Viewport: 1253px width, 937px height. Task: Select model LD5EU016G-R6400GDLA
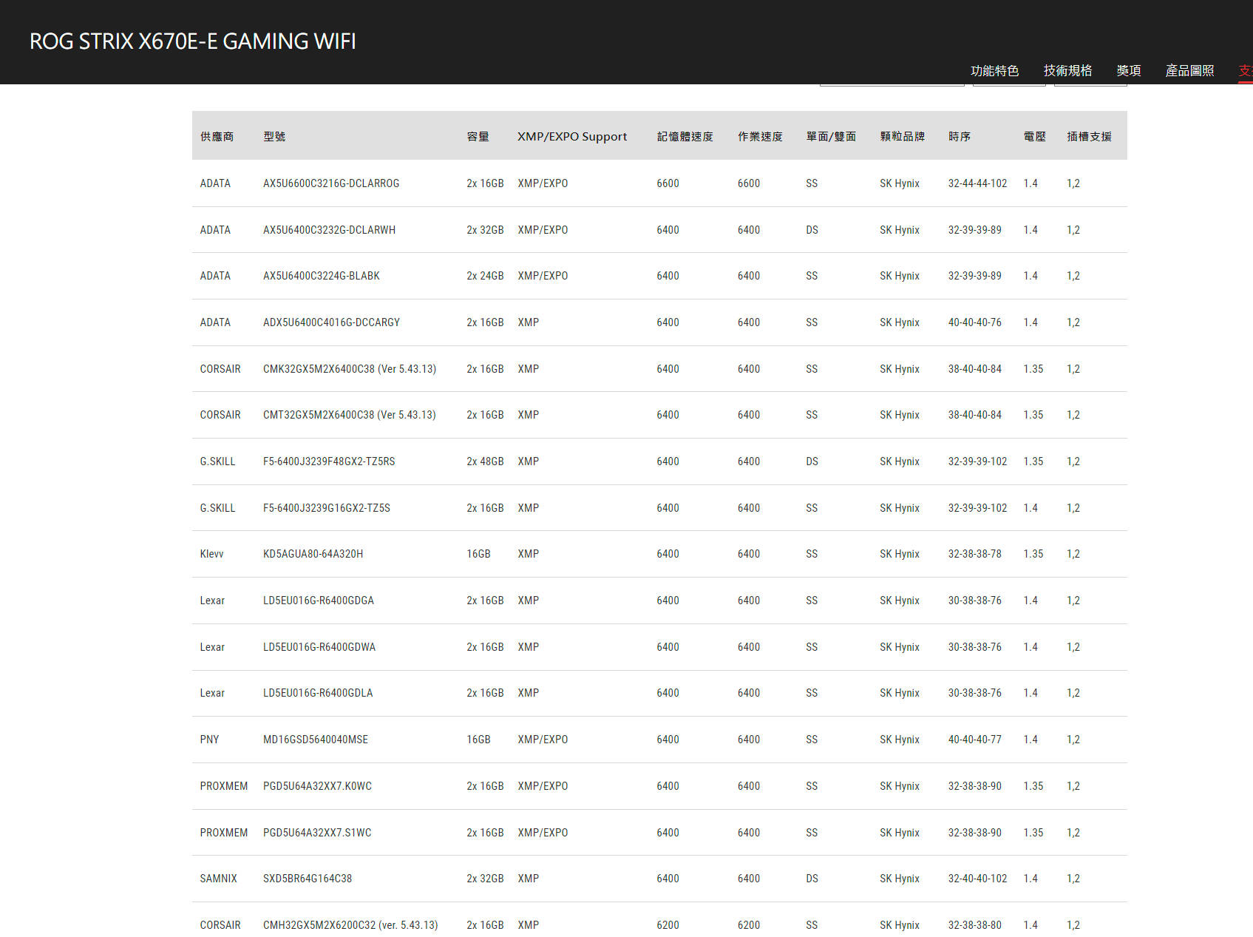click(318, 693)
